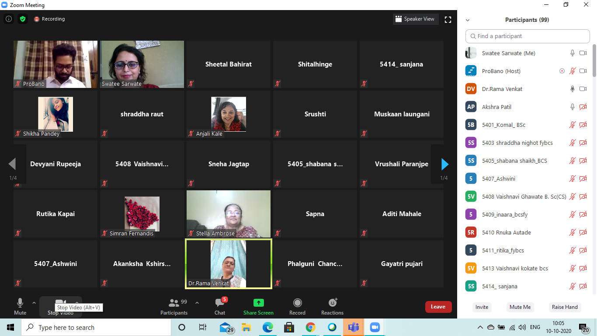The width and height of the screenshot is (597, 336).
Task: Click the Leave meeting button
Action: (438, 307)
